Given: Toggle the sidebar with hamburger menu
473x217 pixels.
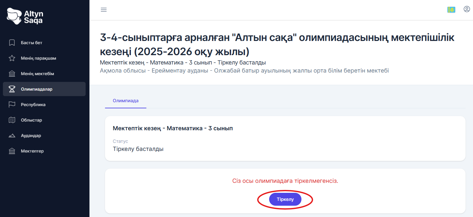Looking at the screenshot, I should tap(103, 10).
